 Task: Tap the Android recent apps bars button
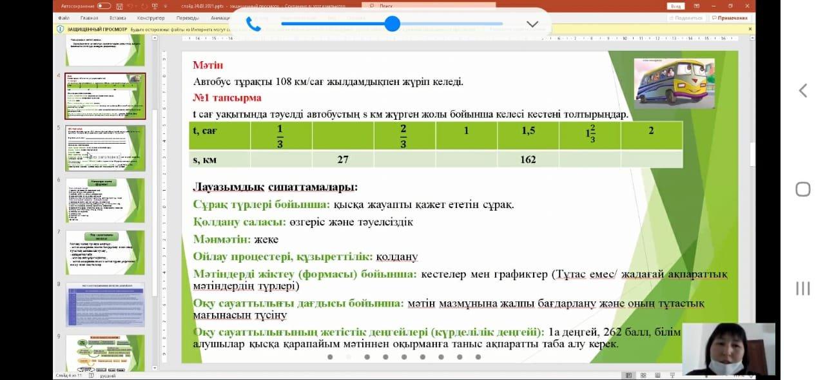click(x=802, y=288)
